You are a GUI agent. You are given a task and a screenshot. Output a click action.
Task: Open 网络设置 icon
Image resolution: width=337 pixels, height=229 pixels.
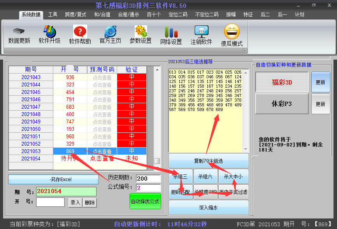point(171,32)
